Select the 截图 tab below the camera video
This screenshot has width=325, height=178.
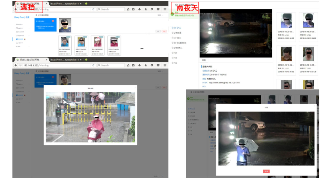coord(204,60)
